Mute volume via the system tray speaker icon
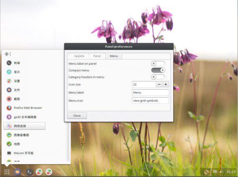The width and height of the screenshot is (238, 177). pyautogui.click(x=221, y=172)
